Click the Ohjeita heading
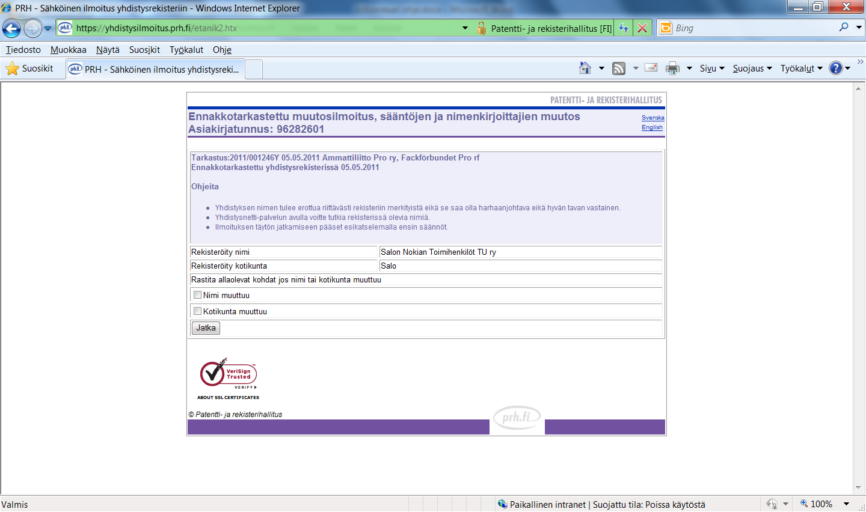Screen dimensions: 866x512 pos(205,187)
